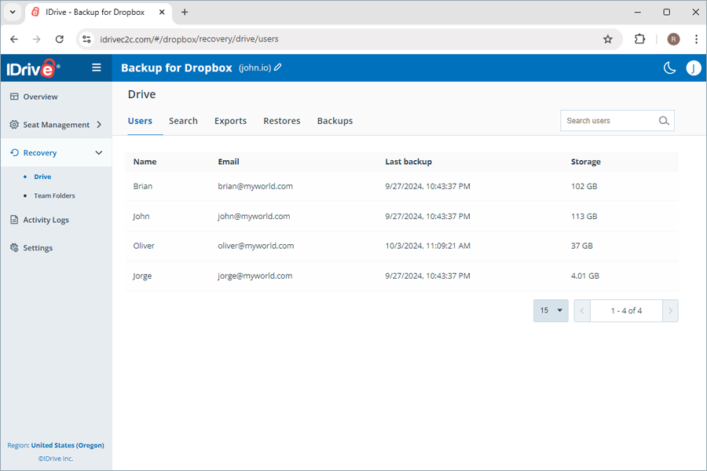Screen dimensions: 707x471
Task: Click the magnifier in Search users box
Action: coord(664,120)
